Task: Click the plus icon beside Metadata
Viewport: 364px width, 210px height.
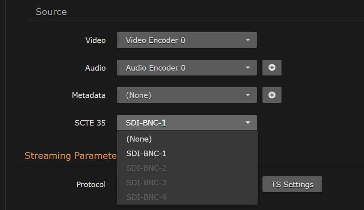Action: [272, 95]
